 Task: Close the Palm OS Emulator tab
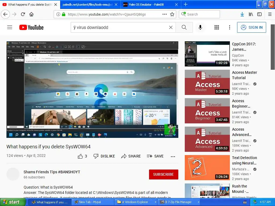tap(176, 5)
